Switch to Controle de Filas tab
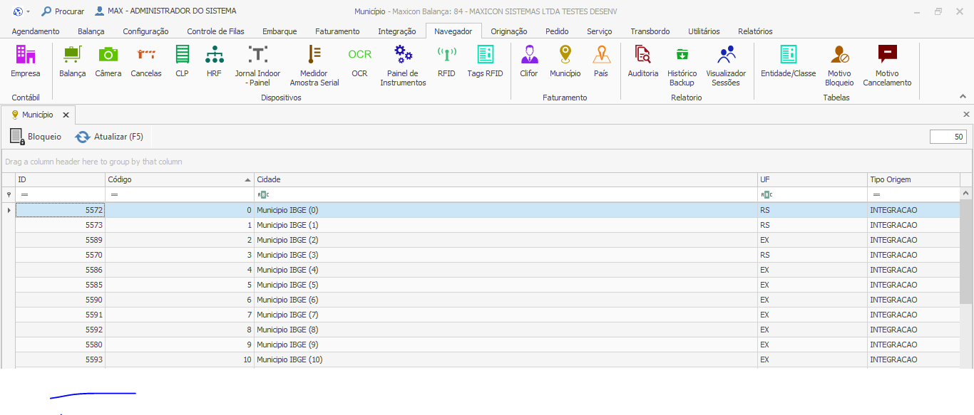 tap(215, 31)
